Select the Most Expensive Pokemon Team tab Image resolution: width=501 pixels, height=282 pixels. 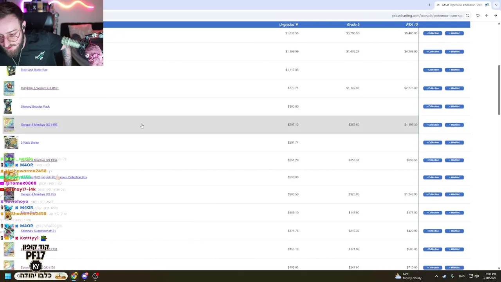462,5
